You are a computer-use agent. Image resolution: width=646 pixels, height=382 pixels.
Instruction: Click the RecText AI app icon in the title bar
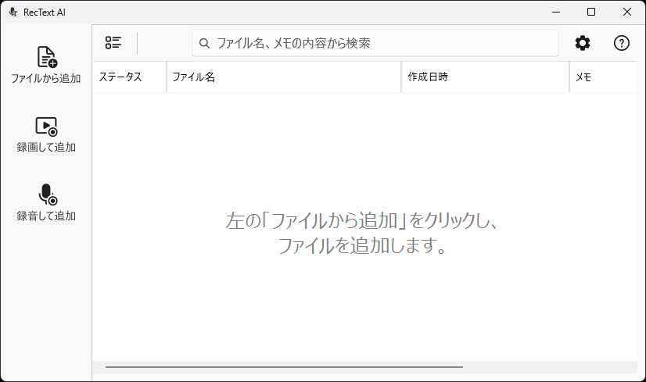13,12
